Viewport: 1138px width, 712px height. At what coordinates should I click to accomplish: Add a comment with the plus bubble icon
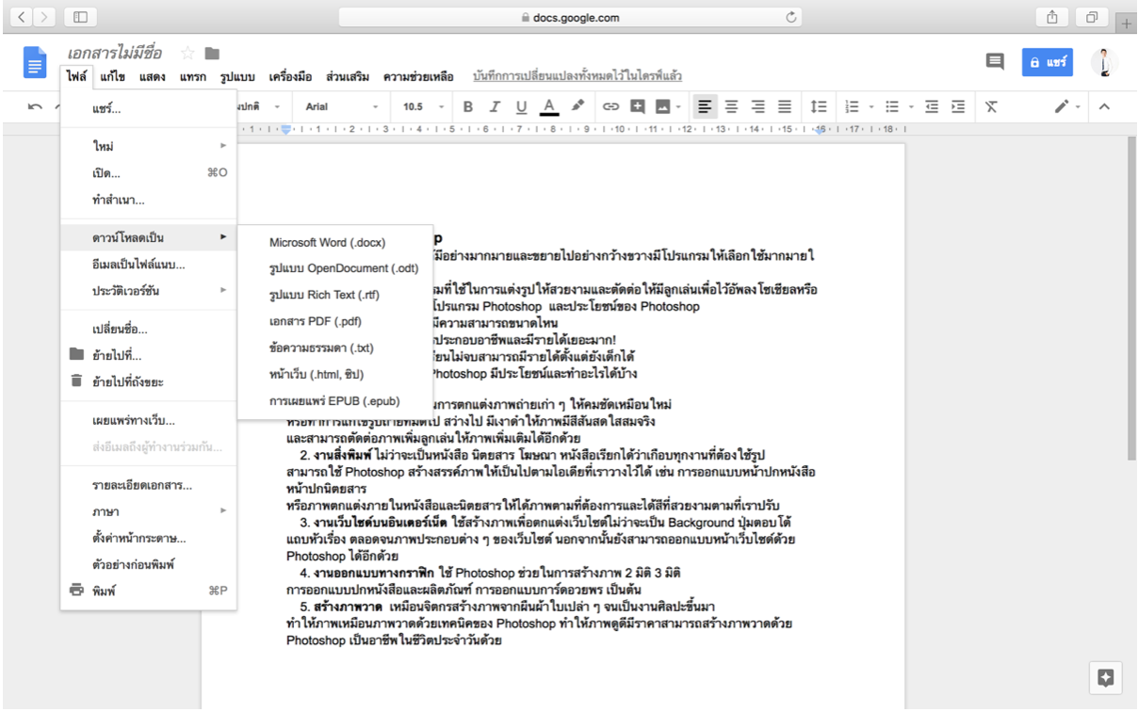638,107
